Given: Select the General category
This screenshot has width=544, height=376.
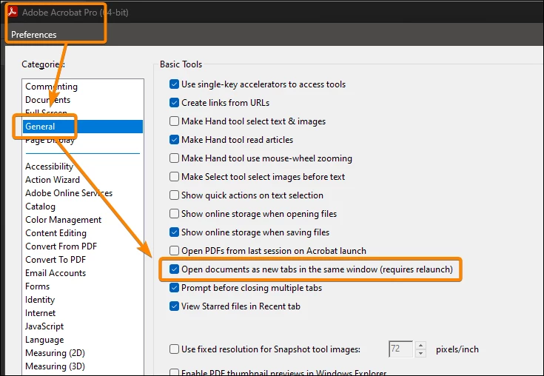Looking at the screenshot, I should pos(83,127).
